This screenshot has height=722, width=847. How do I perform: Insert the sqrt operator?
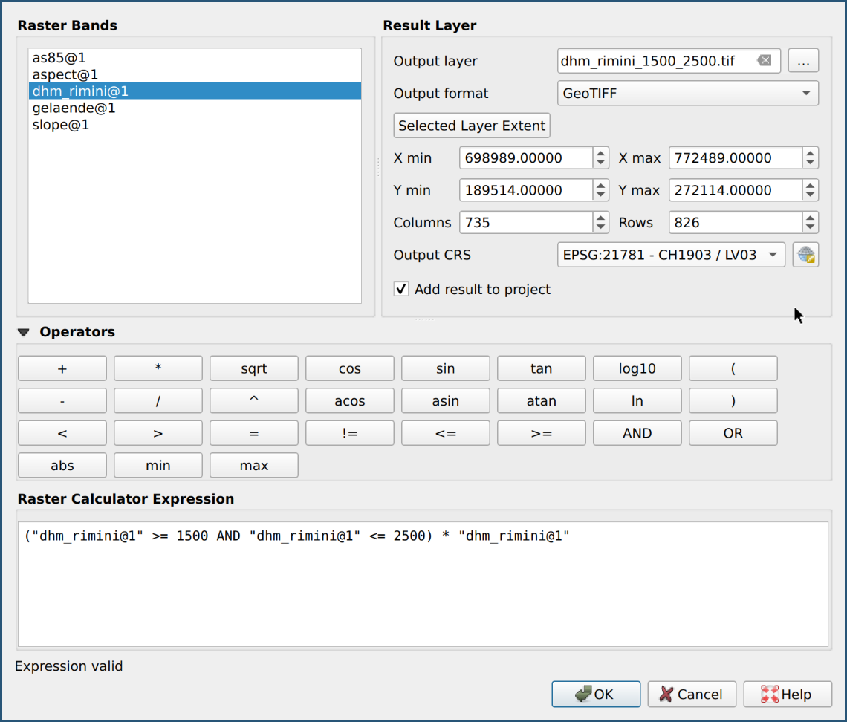253,368
